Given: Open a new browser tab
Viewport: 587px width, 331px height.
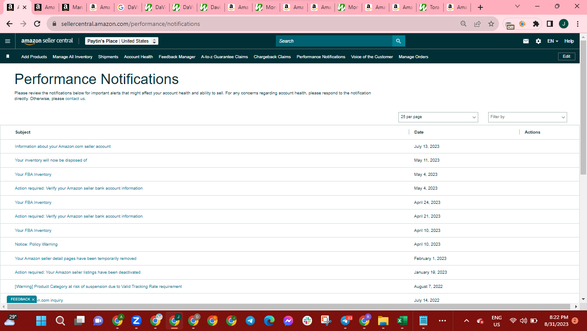Looking at the screenshot, I should [x=480, y=7].
